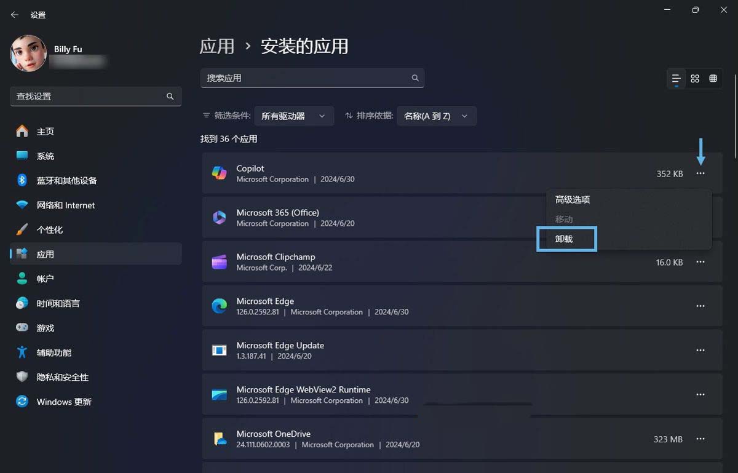
Task: Switch to list view layout
Action: tap(676, 79)
